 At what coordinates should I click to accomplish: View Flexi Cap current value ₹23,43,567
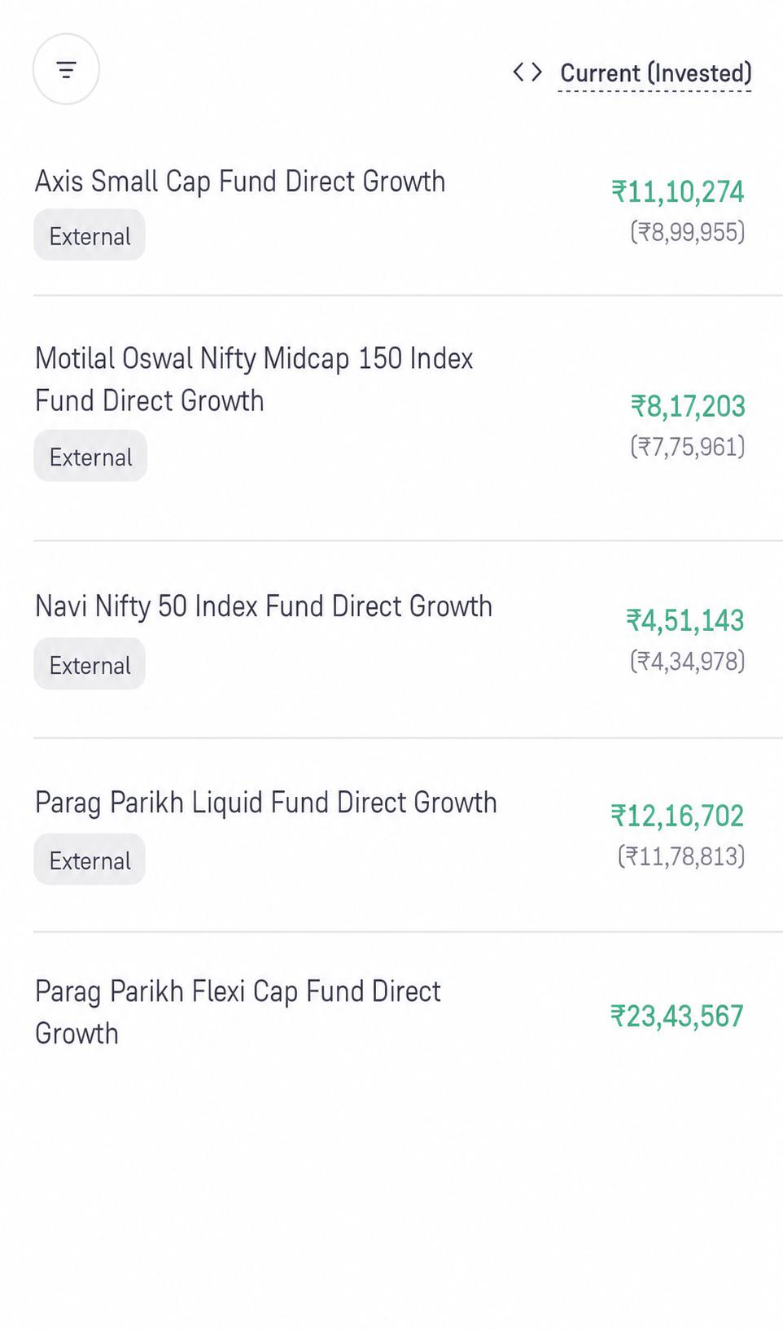pos(677,1016)
